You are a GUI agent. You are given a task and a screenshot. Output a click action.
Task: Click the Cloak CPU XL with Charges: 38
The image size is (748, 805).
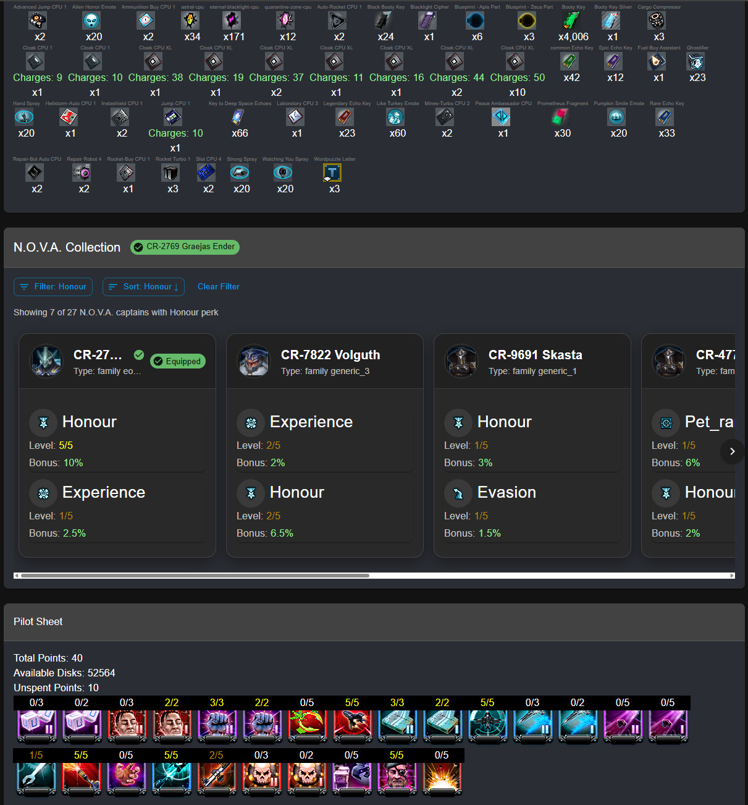[153, 62]
